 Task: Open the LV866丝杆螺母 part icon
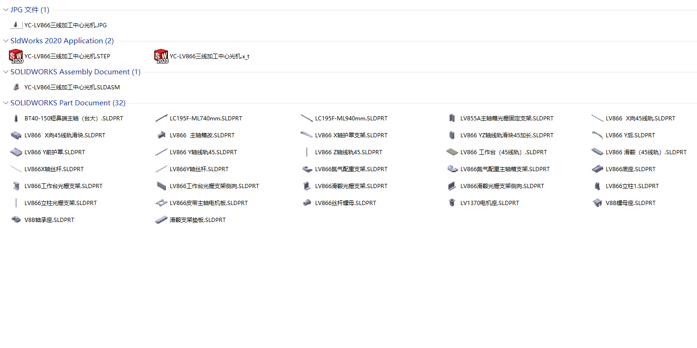pyautogui.click(x=307, y=203)
